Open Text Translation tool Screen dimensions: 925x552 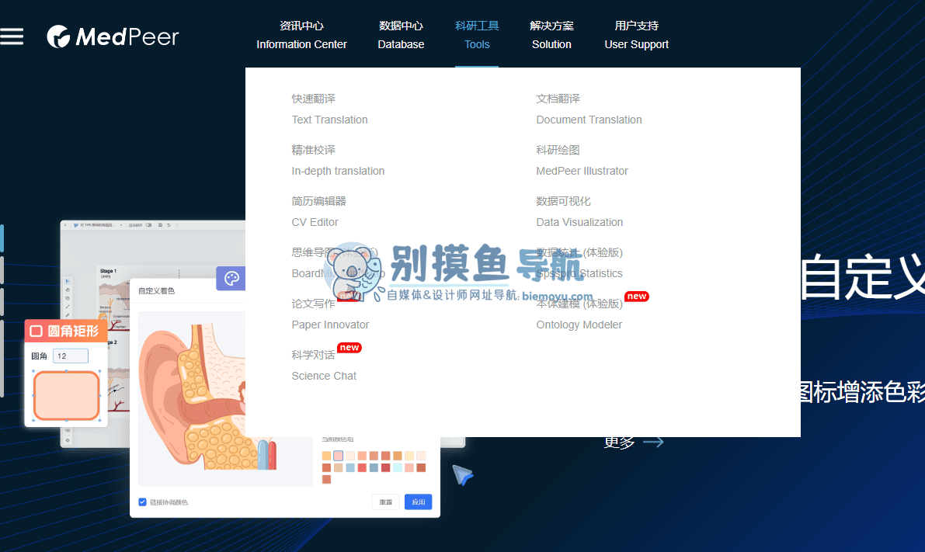click(x=330, y=109)
